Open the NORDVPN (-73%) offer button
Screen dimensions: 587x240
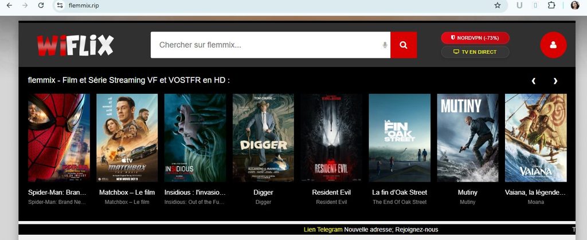point(475,38)
